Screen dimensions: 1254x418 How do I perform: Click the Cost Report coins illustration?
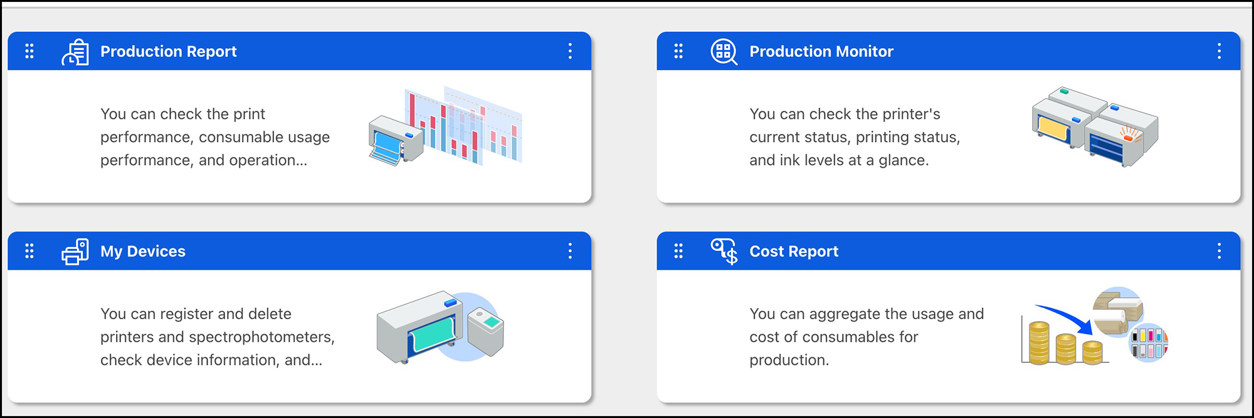tap(1095, 326)
